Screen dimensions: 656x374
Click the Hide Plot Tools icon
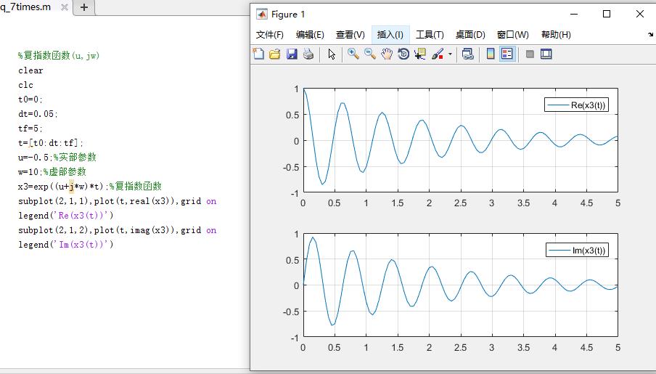pos(530,54)
